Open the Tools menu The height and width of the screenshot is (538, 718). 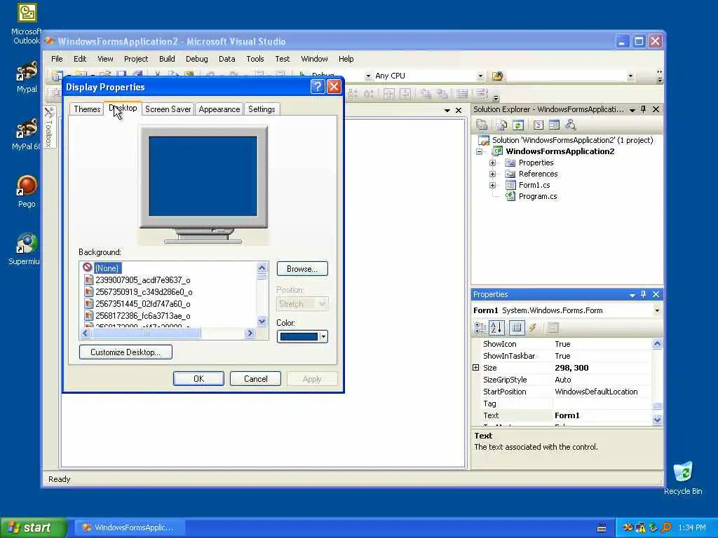click(x=255, y=59)
